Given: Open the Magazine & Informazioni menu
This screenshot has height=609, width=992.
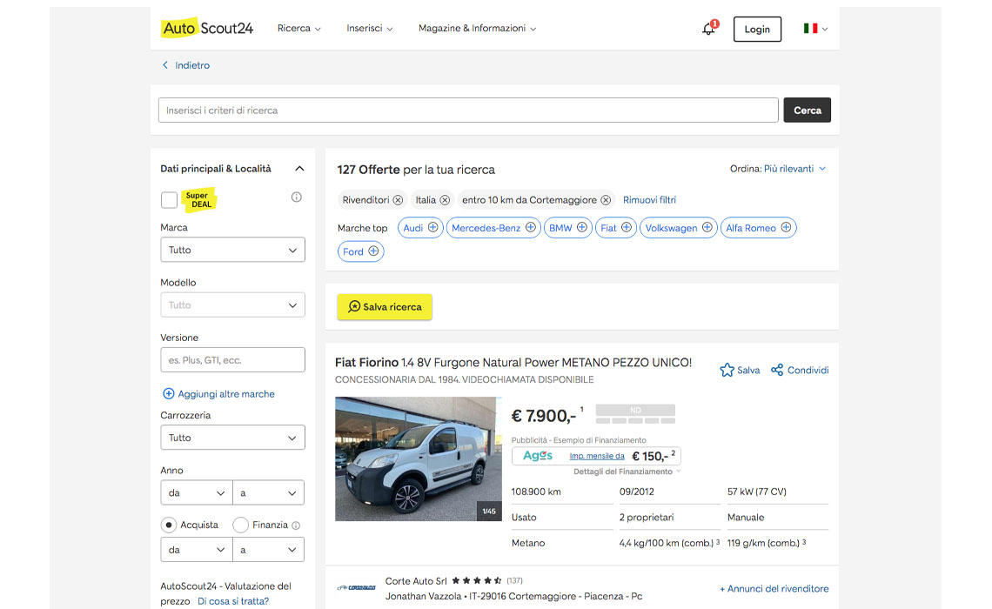Looking at the screenshot, I should tap(478, 29).
